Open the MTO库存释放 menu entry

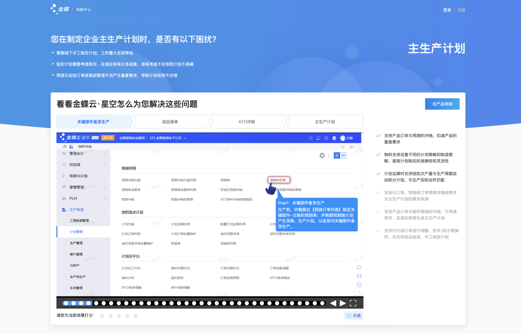[x=280, y=278]
